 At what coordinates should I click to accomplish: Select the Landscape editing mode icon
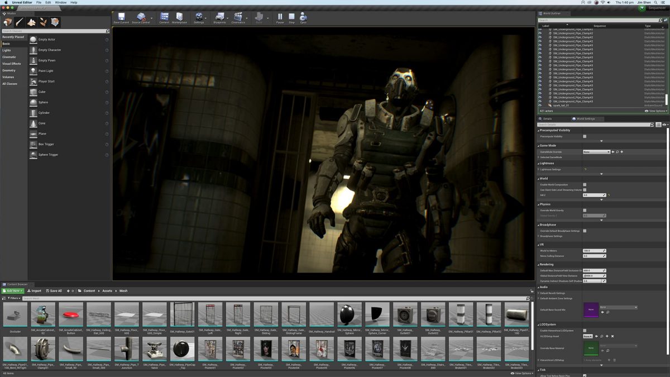(x=31, y=22)
